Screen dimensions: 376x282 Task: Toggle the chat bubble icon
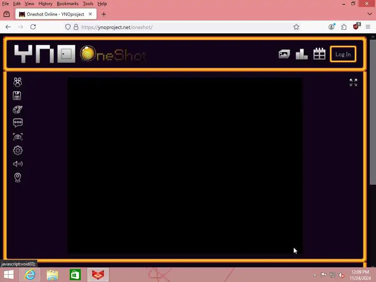coord(18,123)
